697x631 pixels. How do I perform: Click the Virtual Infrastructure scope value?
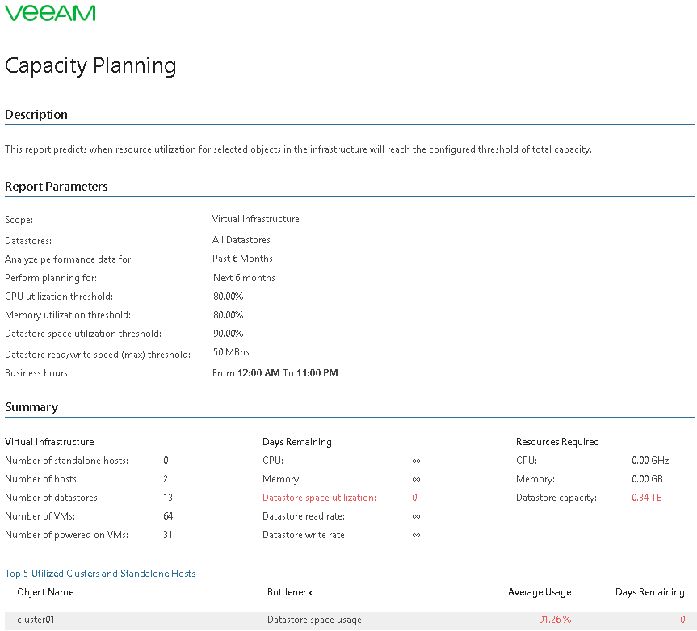click(x=255, y=219)
